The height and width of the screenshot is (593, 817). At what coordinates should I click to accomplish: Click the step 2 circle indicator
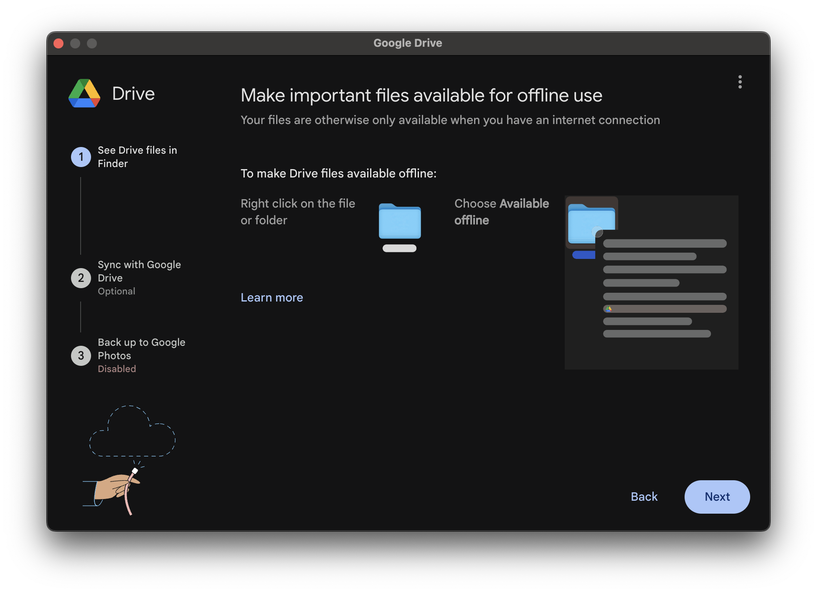pos(81,278)
